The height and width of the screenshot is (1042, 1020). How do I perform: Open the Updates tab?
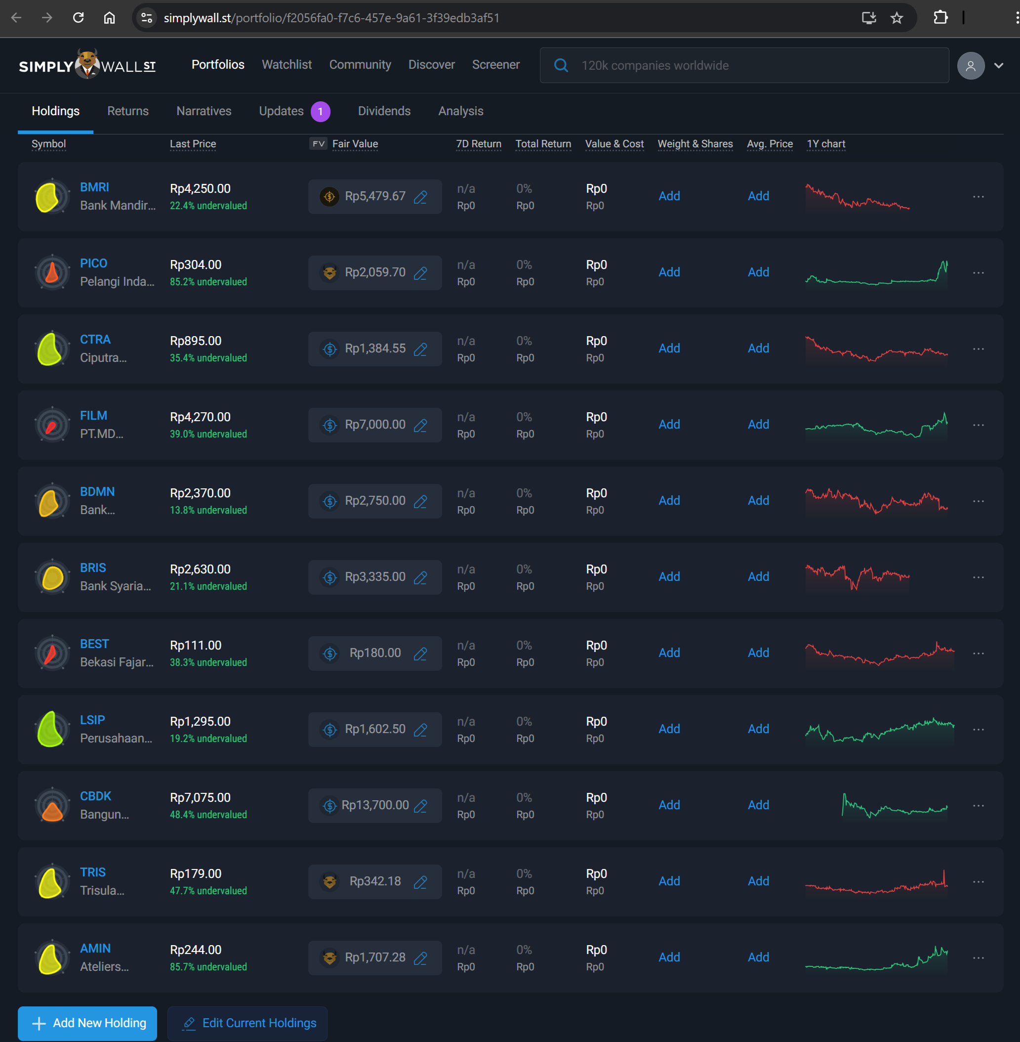pyautogui.click(x=281, y=111)
